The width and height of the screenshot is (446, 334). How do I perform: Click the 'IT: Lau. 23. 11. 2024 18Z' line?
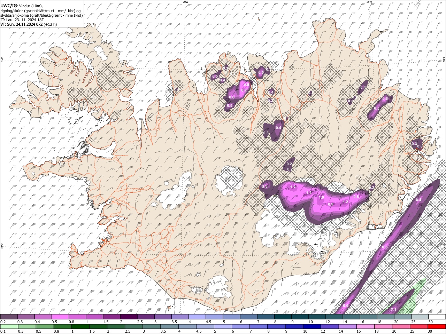point(22,20)
